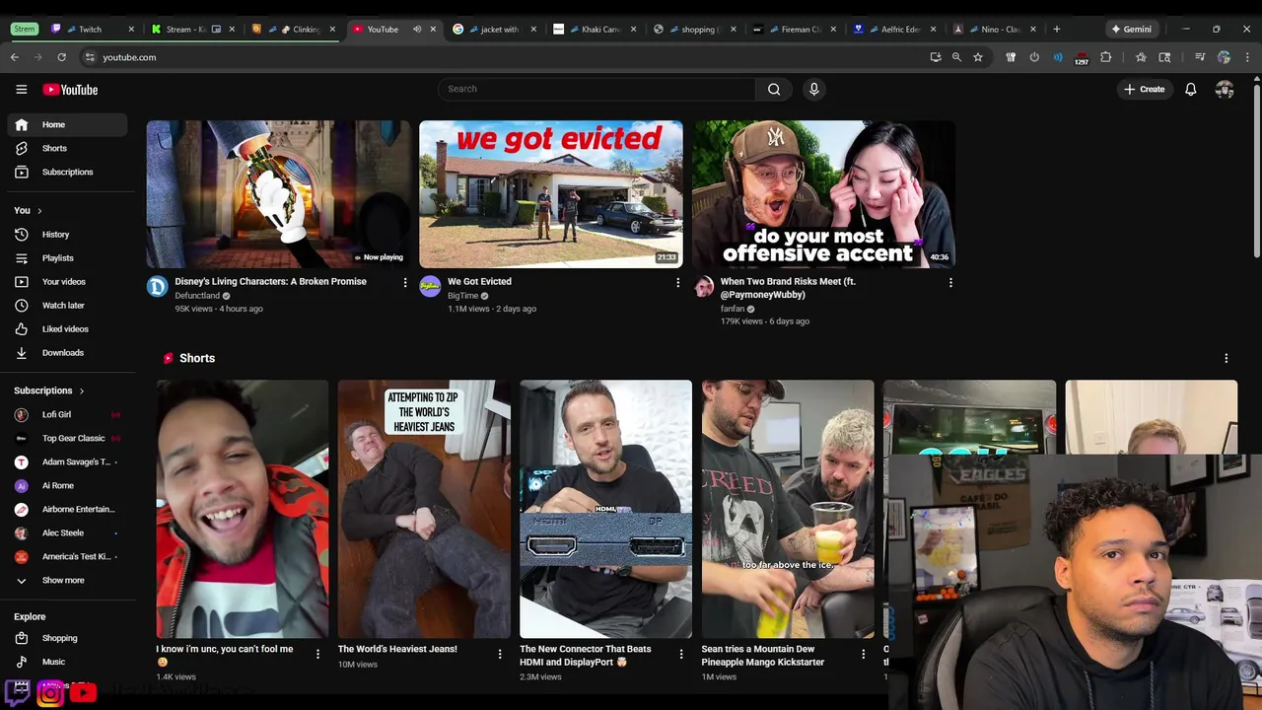Screen dimensions: 1262x710
Task: Go to Home in sidebar
Action: 67,124
